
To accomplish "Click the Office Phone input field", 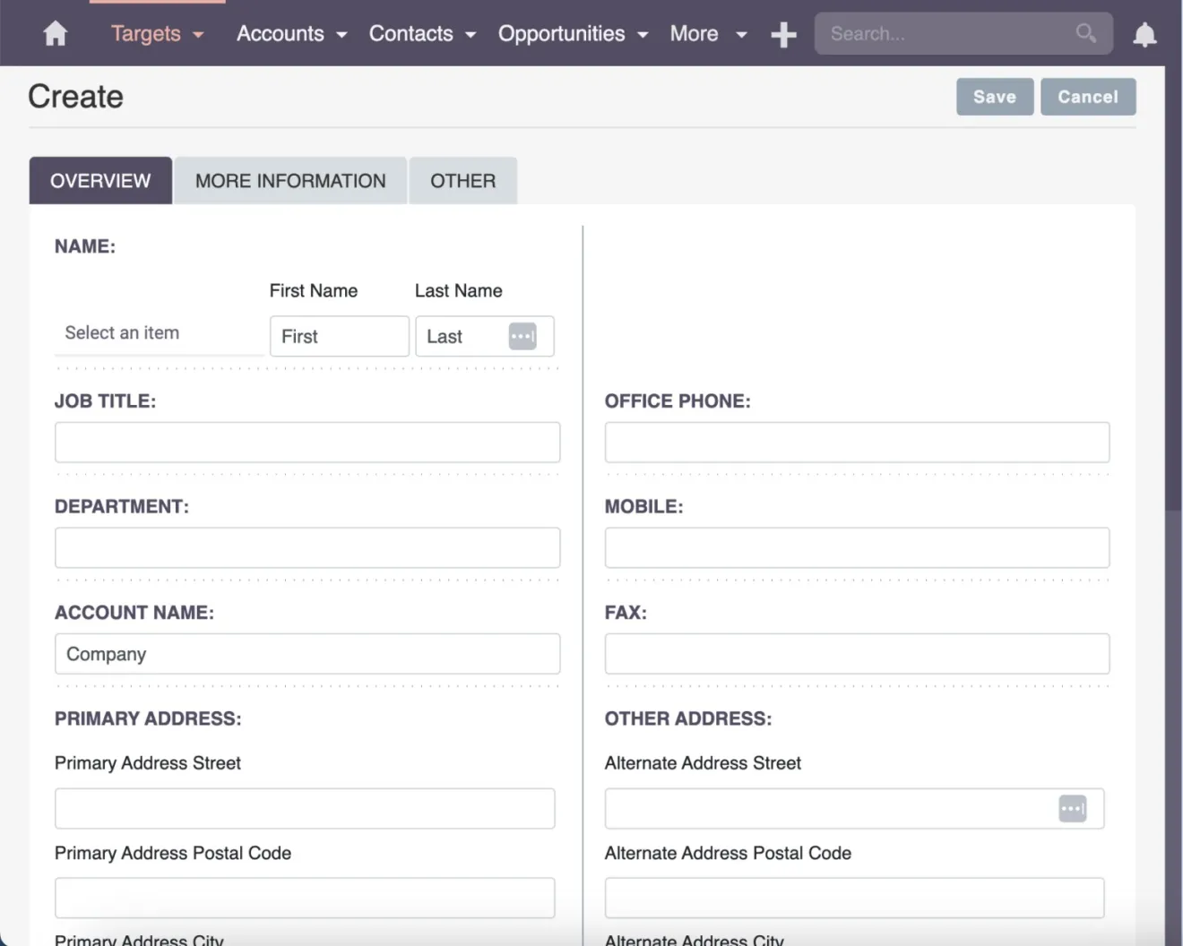I will [857, 443].
